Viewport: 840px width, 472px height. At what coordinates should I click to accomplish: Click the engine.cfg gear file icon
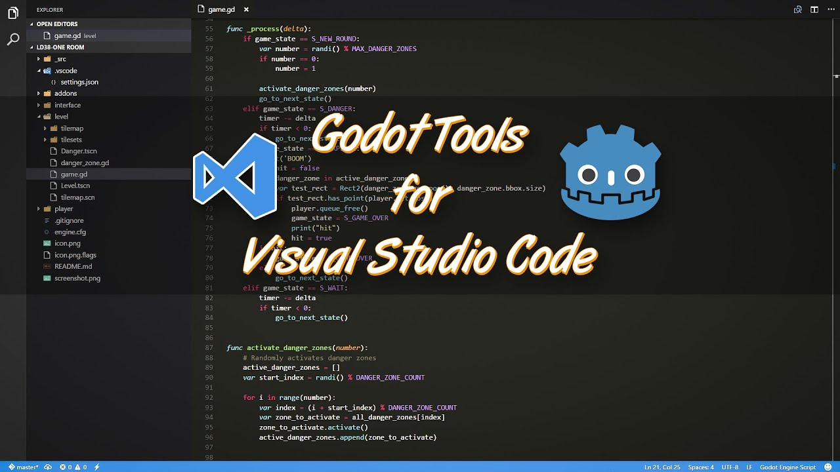[x=47, y=232]
